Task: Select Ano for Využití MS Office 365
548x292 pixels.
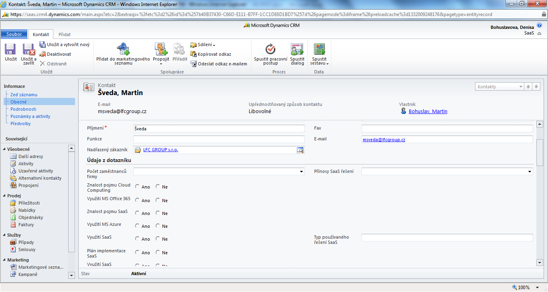Action: pos(138,200)
